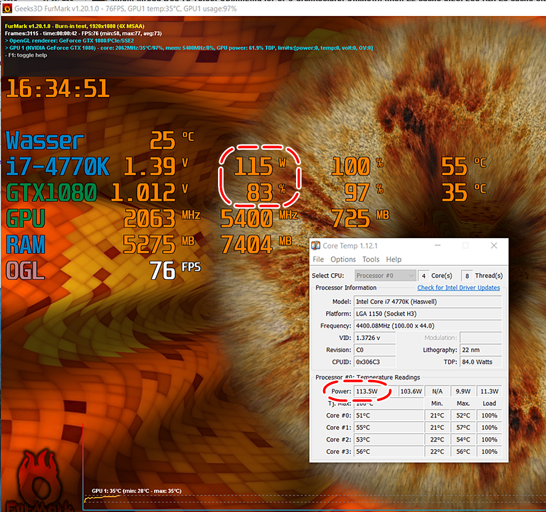Click the GPU clock reading 2063 MHz

tap(162, 218)
